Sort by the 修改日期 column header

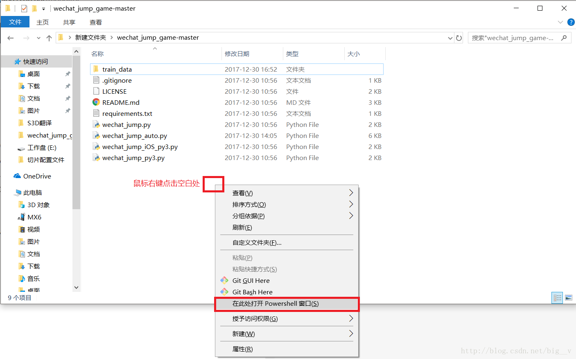pos(237,54)
